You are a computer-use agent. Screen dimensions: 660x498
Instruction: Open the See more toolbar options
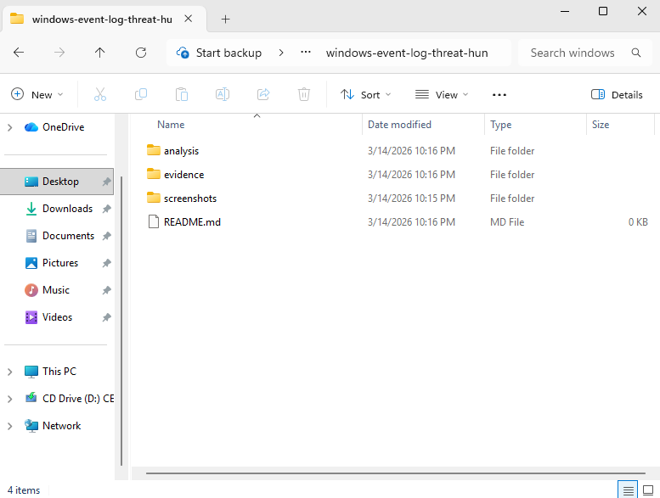pos(499,95)
